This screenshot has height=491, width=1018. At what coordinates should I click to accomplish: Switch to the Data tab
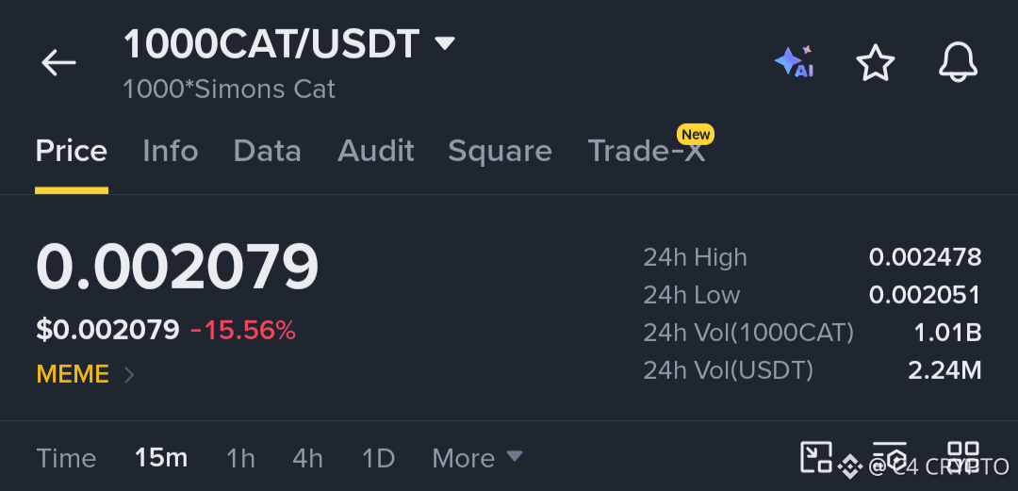point(268,151)
